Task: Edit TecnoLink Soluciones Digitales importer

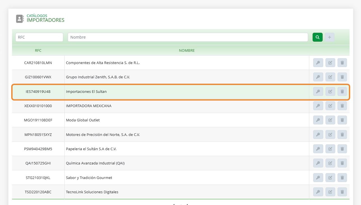Action: [330, 192]
